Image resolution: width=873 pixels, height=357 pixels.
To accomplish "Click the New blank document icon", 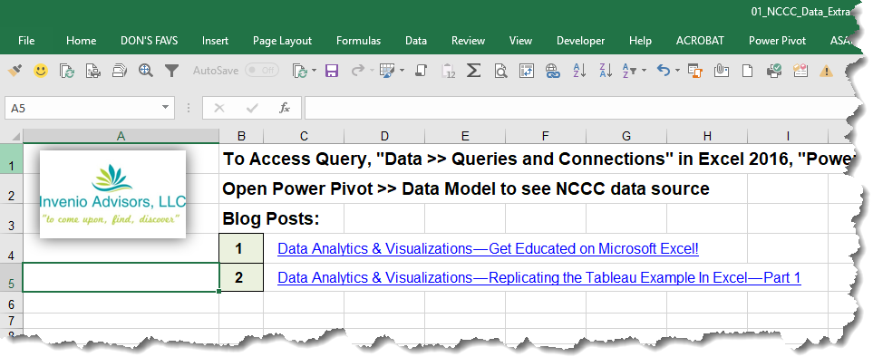I will click(x=747, y=71).
